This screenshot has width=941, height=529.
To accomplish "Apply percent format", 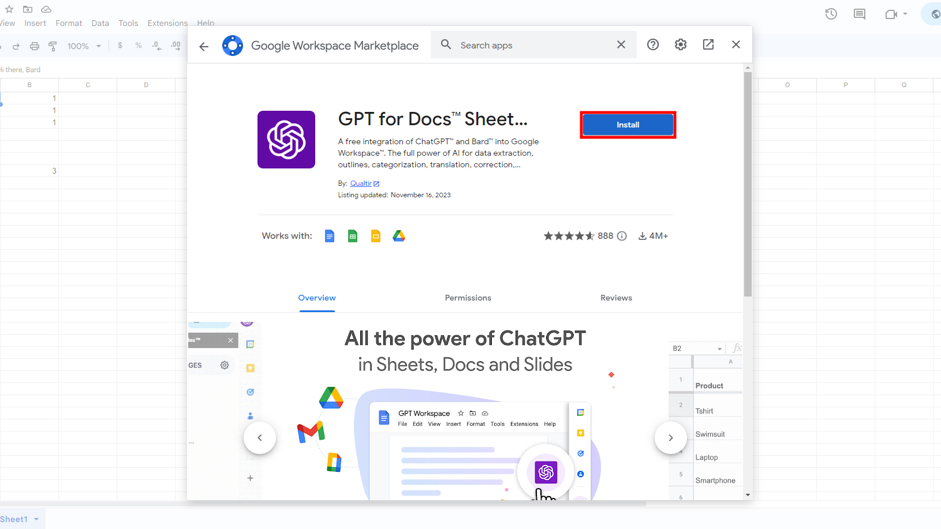I will (139, 45).
